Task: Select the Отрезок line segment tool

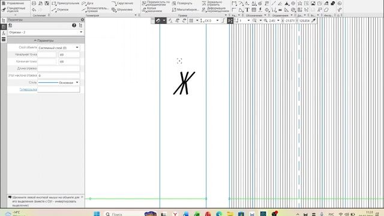Action: click(x=60, y=10)
